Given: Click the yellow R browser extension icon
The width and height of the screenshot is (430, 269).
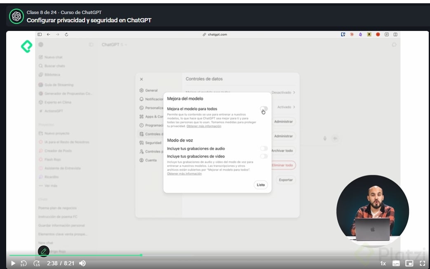Looking at the screenshot, I should click(x=369, y=34).
